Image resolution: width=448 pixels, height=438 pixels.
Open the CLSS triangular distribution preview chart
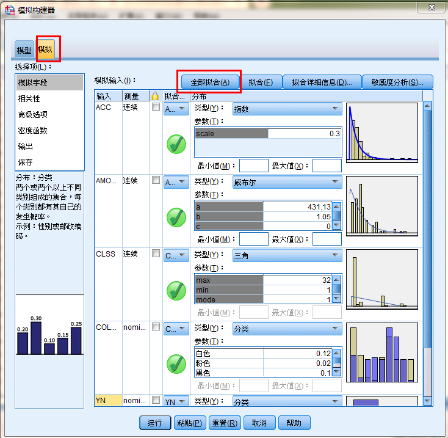(x=382, y=279)
